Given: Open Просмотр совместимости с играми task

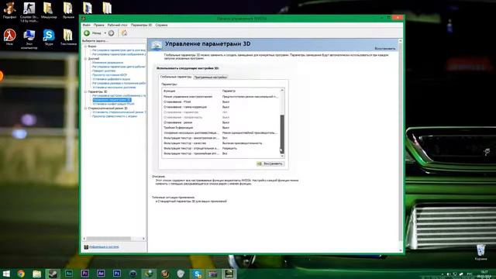Looking at the screenshot, I should (115, 116).
